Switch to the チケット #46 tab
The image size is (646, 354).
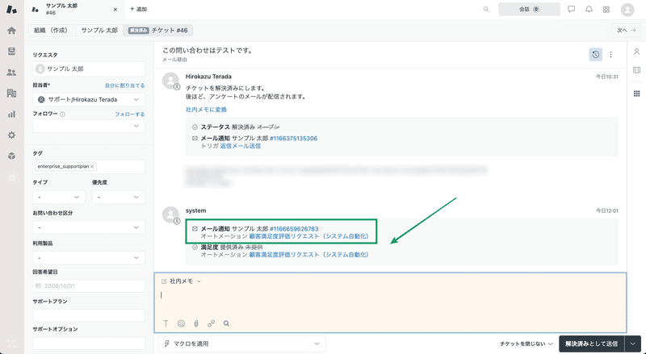pyautogui.click(x=158, y=31)
